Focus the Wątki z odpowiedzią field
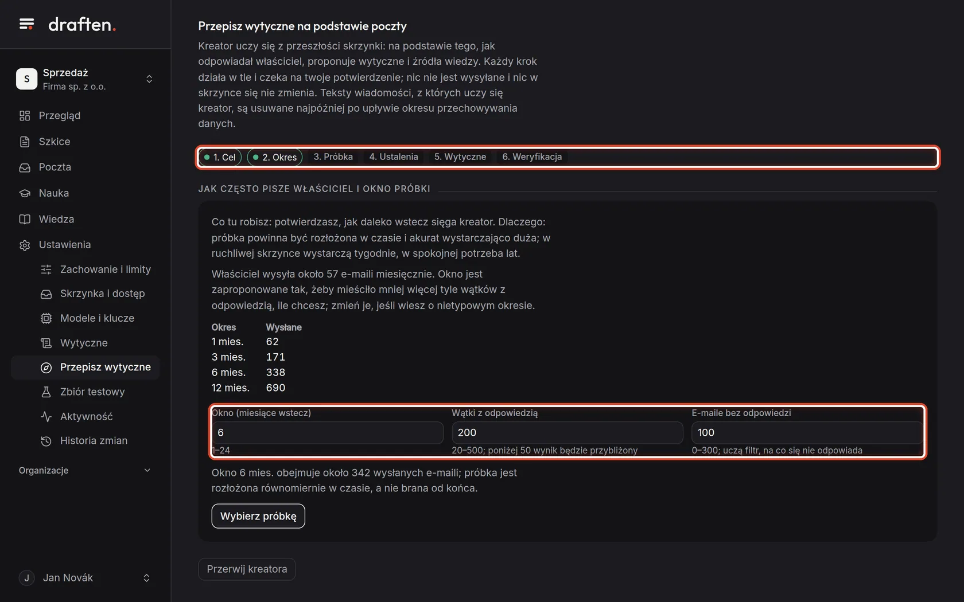The height and width of the screenshot is (602, 964). pyautogui.click(x=567, y=433)
